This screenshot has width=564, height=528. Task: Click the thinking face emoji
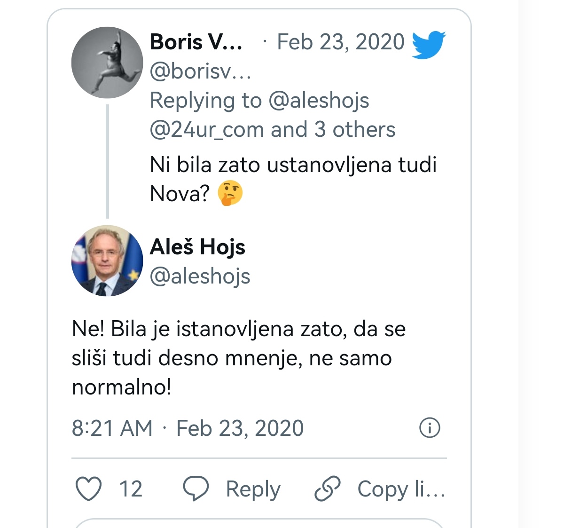click(230, 194)
